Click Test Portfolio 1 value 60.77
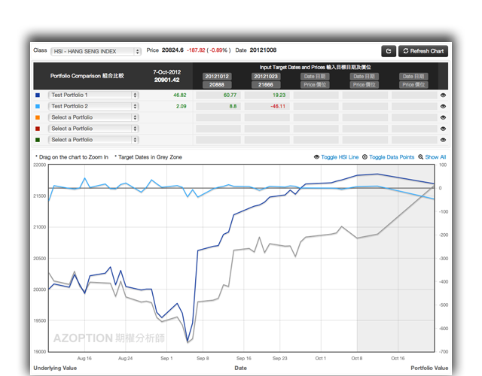 coord(230,96)
